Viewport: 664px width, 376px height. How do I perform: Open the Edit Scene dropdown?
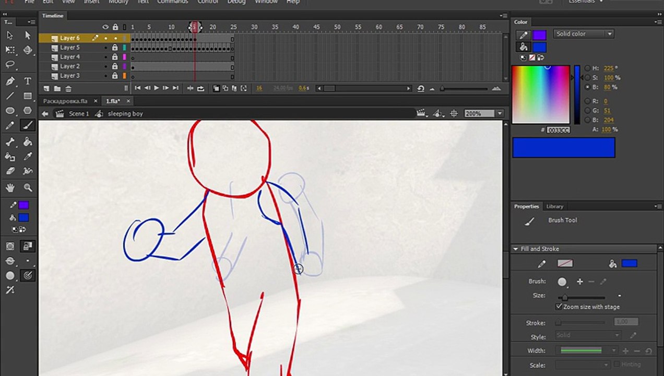click(x=423, y=113)
